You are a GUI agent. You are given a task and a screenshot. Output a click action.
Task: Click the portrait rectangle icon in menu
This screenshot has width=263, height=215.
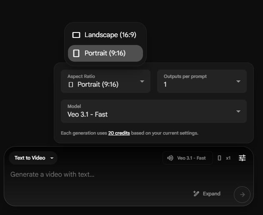pyautogui.click(x=76, y=53)
